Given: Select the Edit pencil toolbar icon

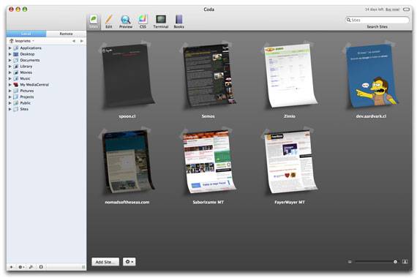Looking at the screenshot, I should [x=109, y=21].
